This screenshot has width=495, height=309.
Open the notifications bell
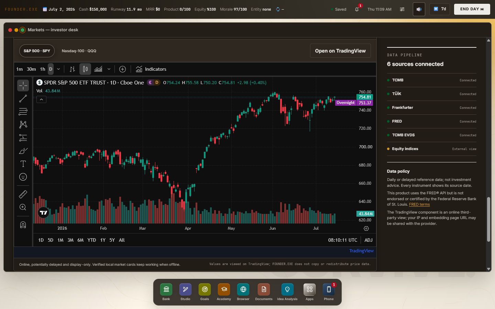[x=357, y=9]
